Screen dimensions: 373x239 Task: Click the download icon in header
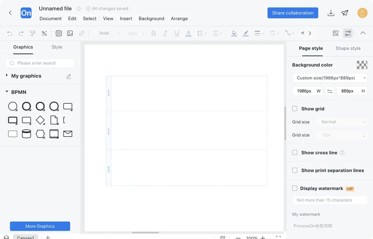[331, 13]
